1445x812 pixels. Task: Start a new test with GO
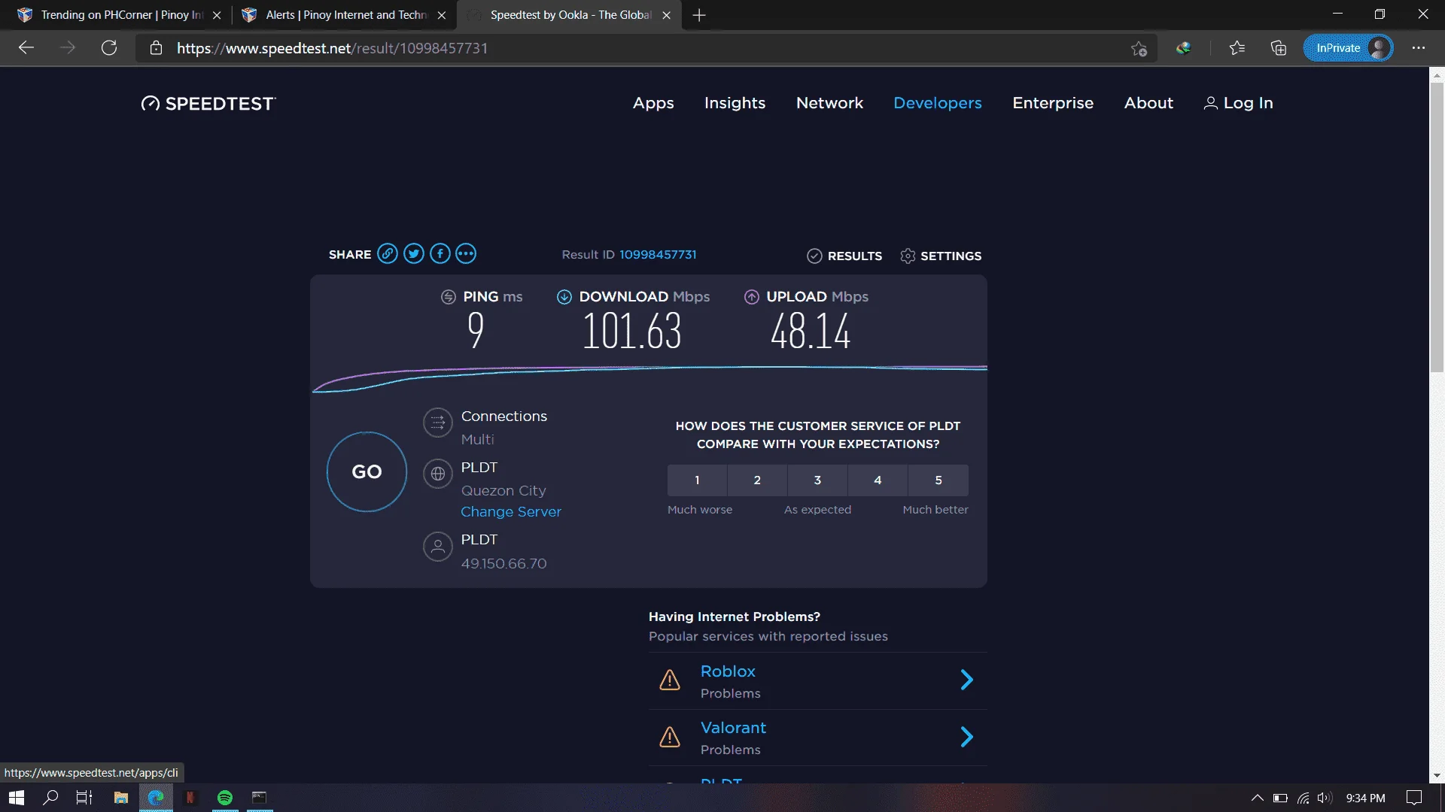pyautogui.click(x=367, y=472)
